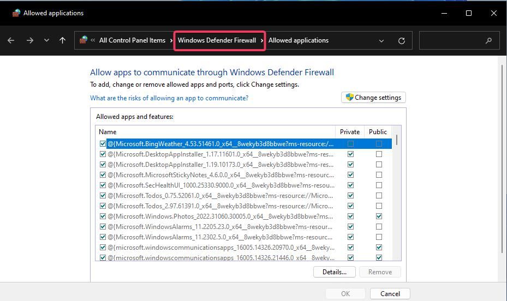Maximize the Allowed applications window
This screenshot has height=301, width=507.
click(468, 13)
